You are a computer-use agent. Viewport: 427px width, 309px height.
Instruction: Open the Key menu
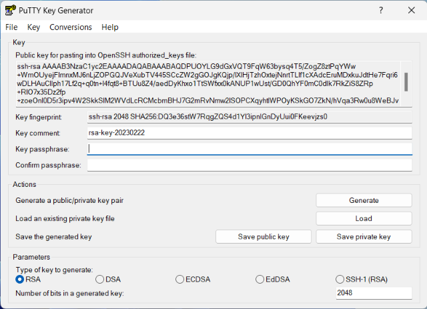click(34, 27)
